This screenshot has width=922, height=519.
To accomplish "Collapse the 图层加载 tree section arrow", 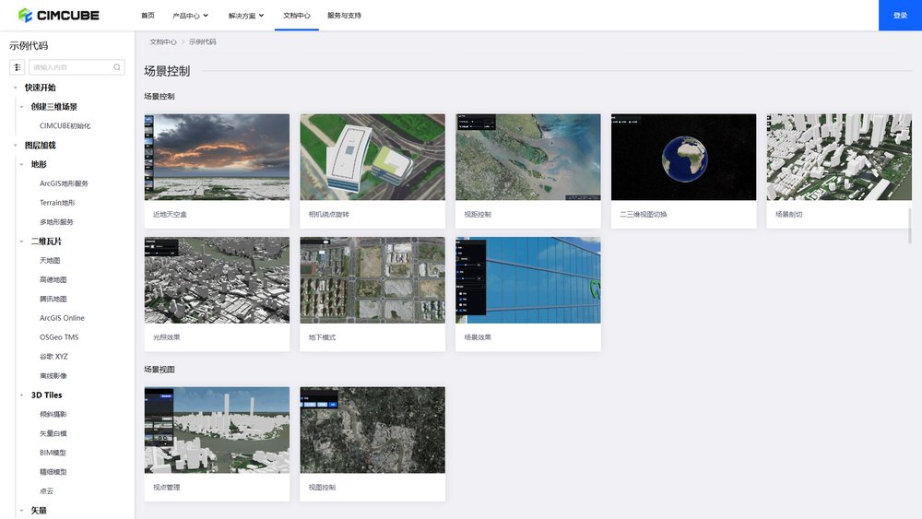I will click(16, 146).
